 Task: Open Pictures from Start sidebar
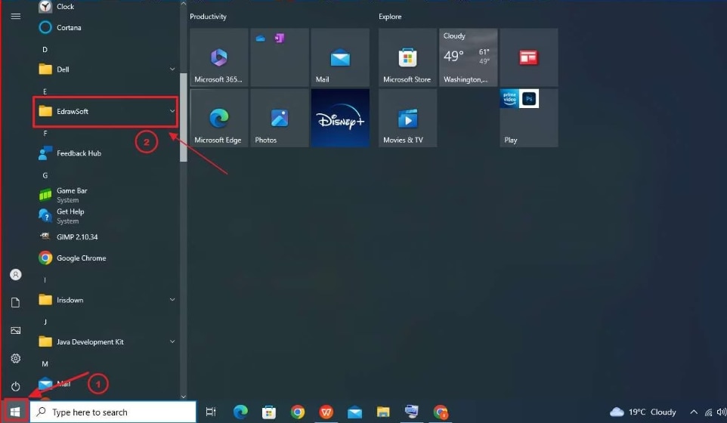click(16, 330)
